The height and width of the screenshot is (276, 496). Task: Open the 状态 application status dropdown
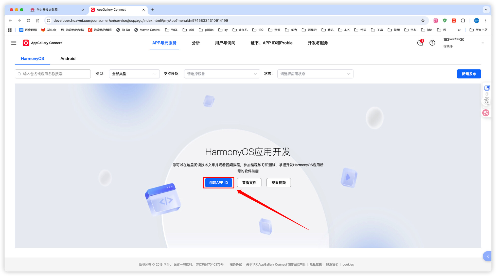[x=315, y=74]
